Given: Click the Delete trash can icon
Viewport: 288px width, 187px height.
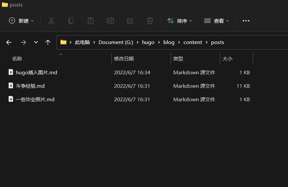Looking at the screenshot, I should pyautogui.click(x=150, y=21).
